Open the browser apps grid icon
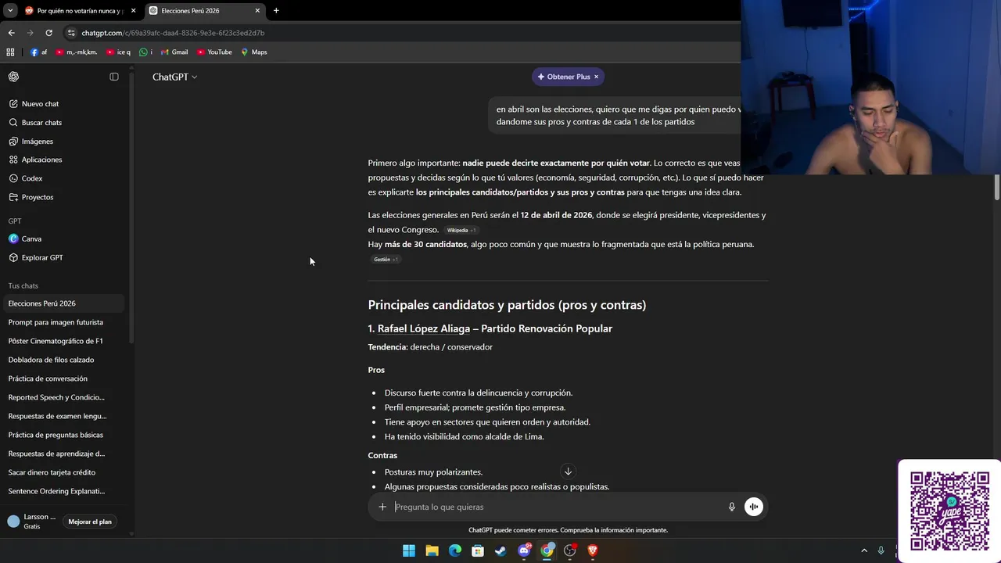 pyautogui.click(x=10, y=52)
